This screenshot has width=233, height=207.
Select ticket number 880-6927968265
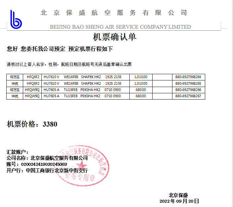tap(188, 83)
